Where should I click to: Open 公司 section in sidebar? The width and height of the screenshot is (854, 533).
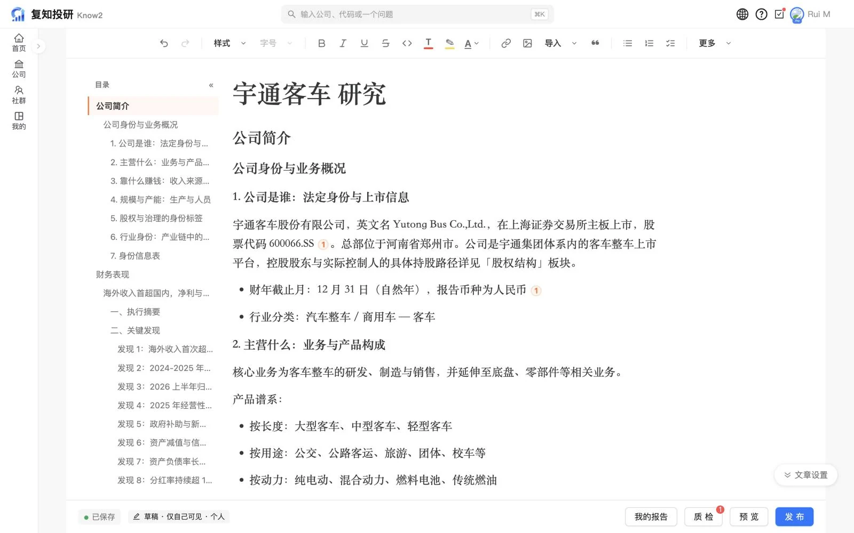[x=19, y=69]
